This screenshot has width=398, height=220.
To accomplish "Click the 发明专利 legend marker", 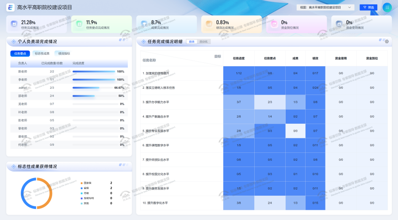I will tap(81, 198).
